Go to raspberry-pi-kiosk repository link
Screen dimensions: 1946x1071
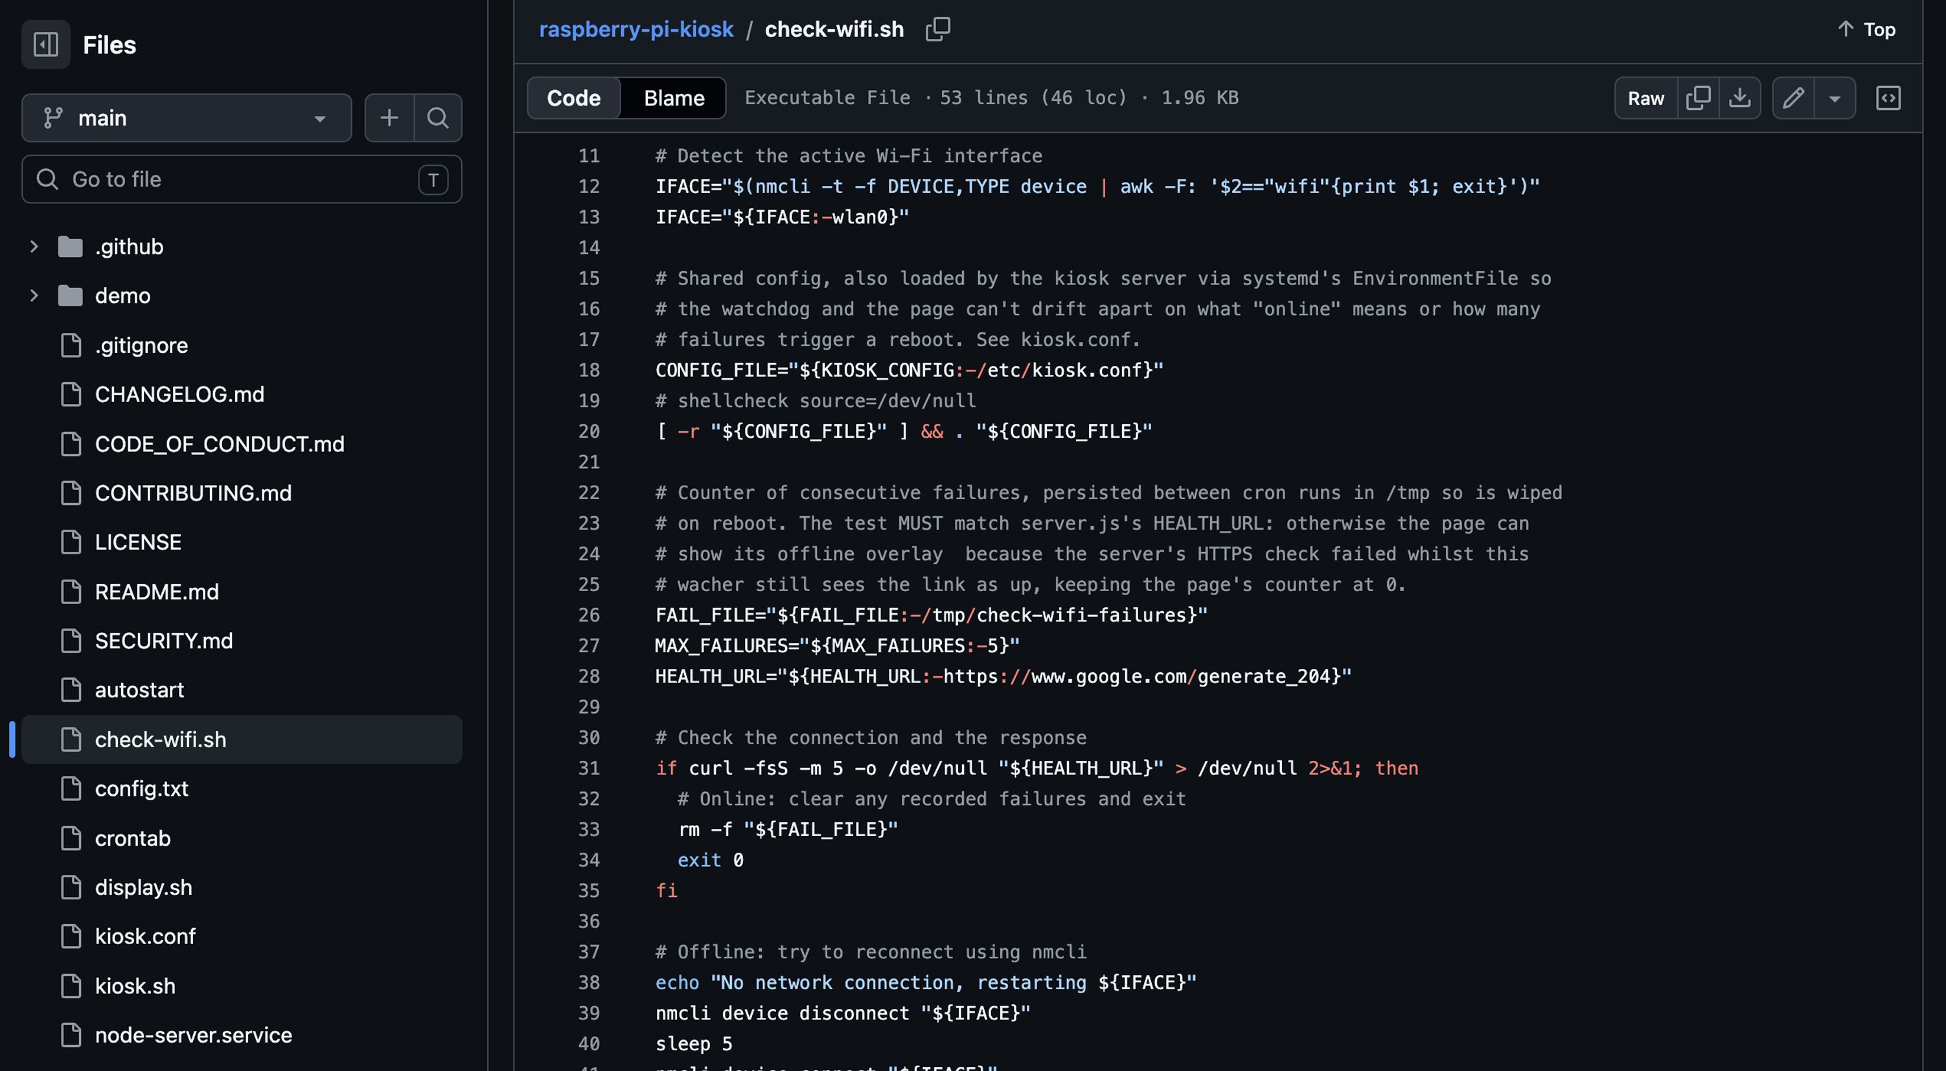tap(636, 29)
